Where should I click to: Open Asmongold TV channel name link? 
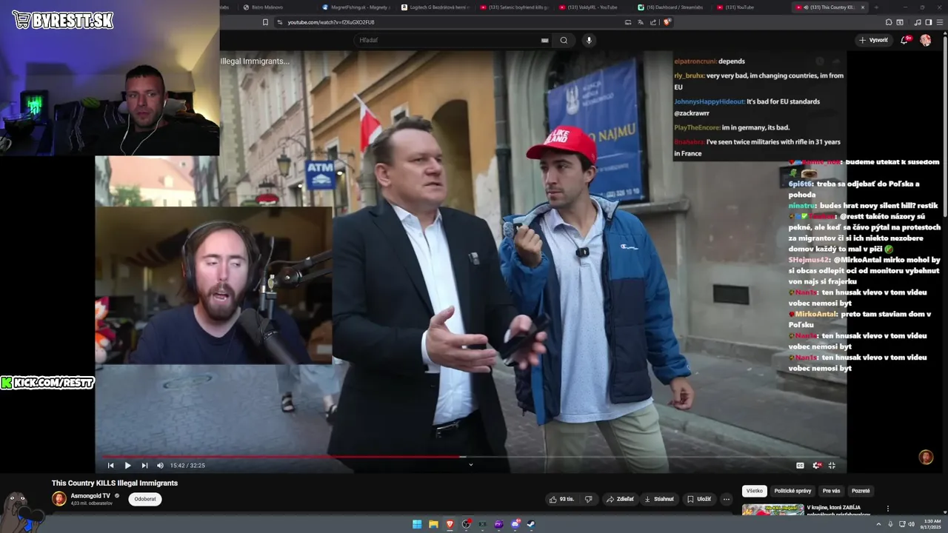tap(90, 495)
